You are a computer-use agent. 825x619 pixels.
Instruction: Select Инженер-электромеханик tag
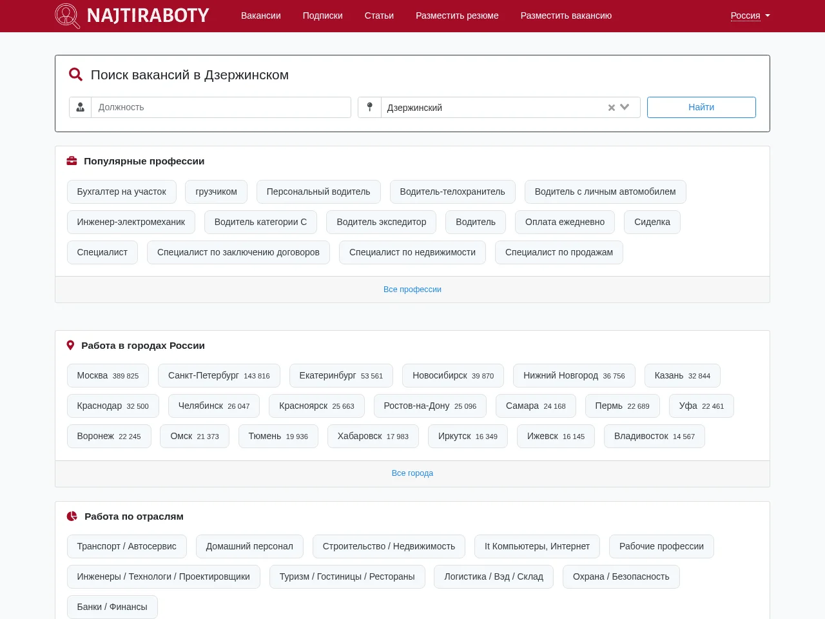coord(131,222)
